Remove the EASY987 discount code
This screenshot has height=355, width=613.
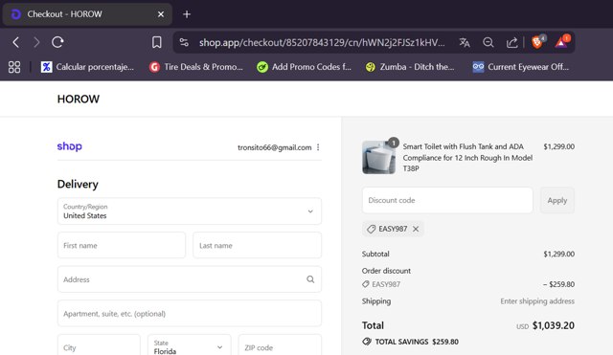[416, 229]
